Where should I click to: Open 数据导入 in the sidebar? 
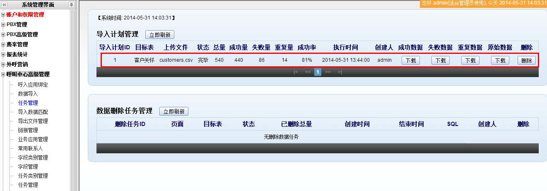pyautogui.click(x=28, y=94)
